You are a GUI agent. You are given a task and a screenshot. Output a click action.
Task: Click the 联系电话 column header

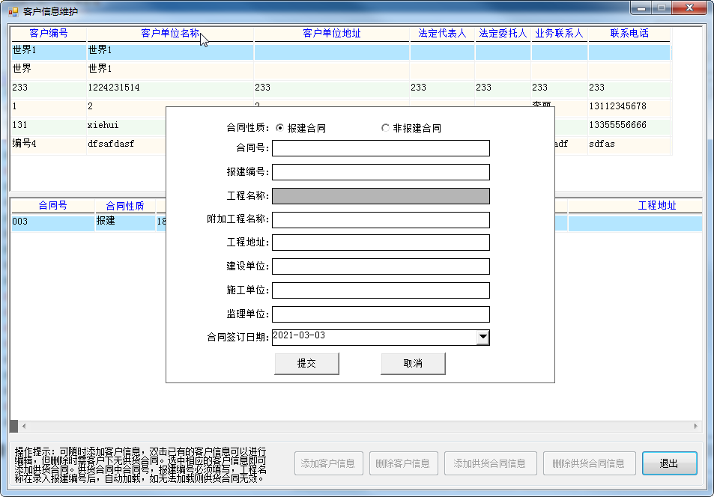point(629,34)
